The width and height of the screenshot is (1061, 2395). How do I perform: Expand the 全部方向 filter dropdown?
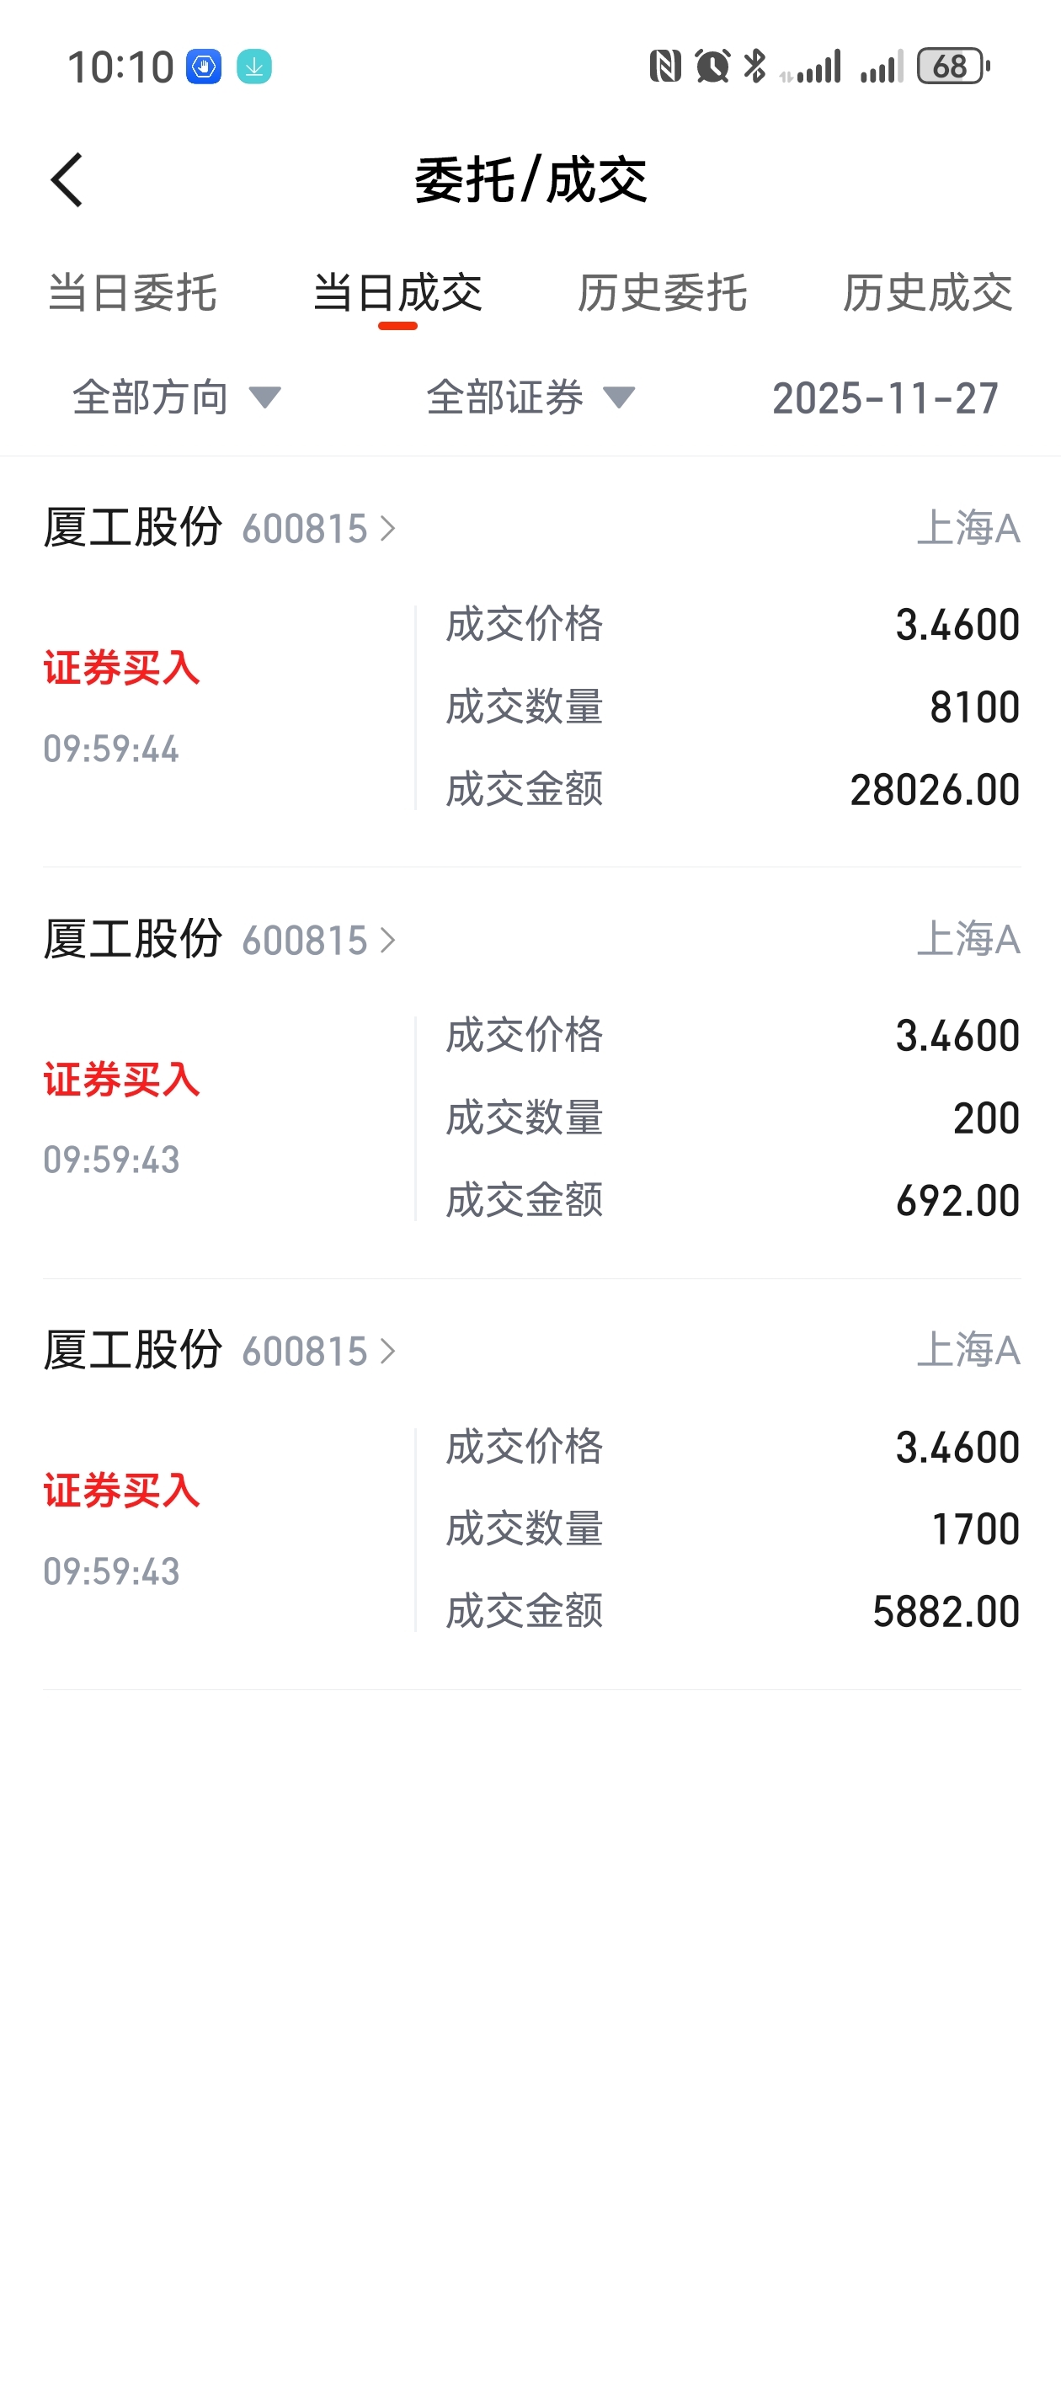pos(177,398)
